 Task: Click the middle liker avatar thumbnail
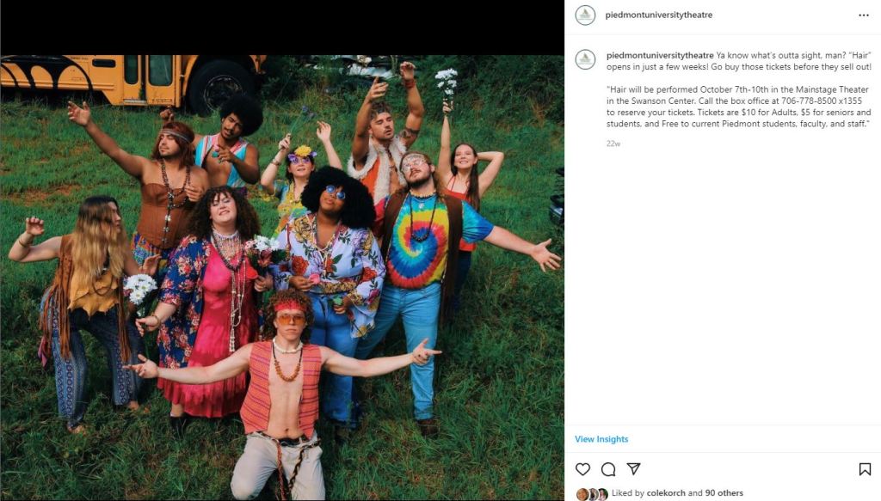[x=592, y=494]
